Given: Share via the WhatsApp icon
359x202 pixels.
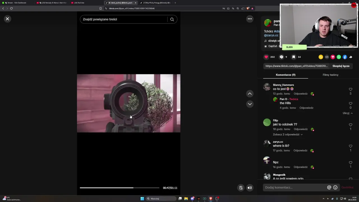Looking at the screenshot, I should click(339, 57).
